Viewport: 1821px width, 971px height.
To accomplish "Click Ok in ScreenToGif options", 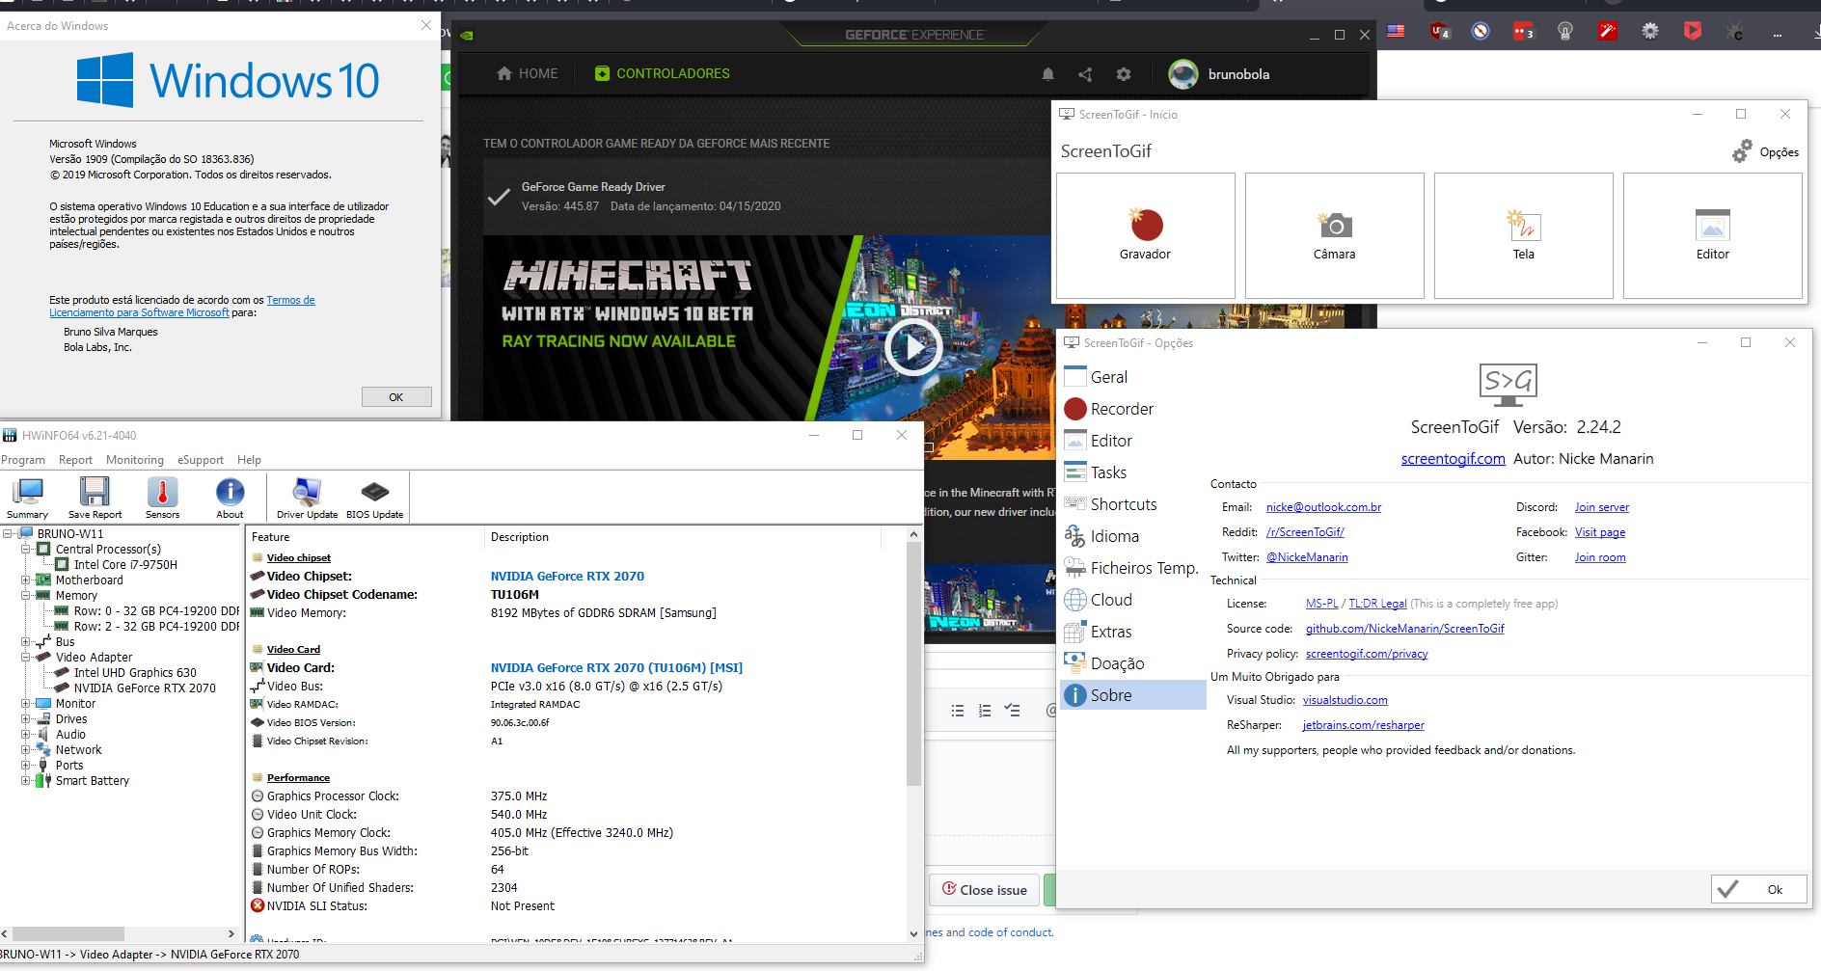I will [x=1758, y=889].
